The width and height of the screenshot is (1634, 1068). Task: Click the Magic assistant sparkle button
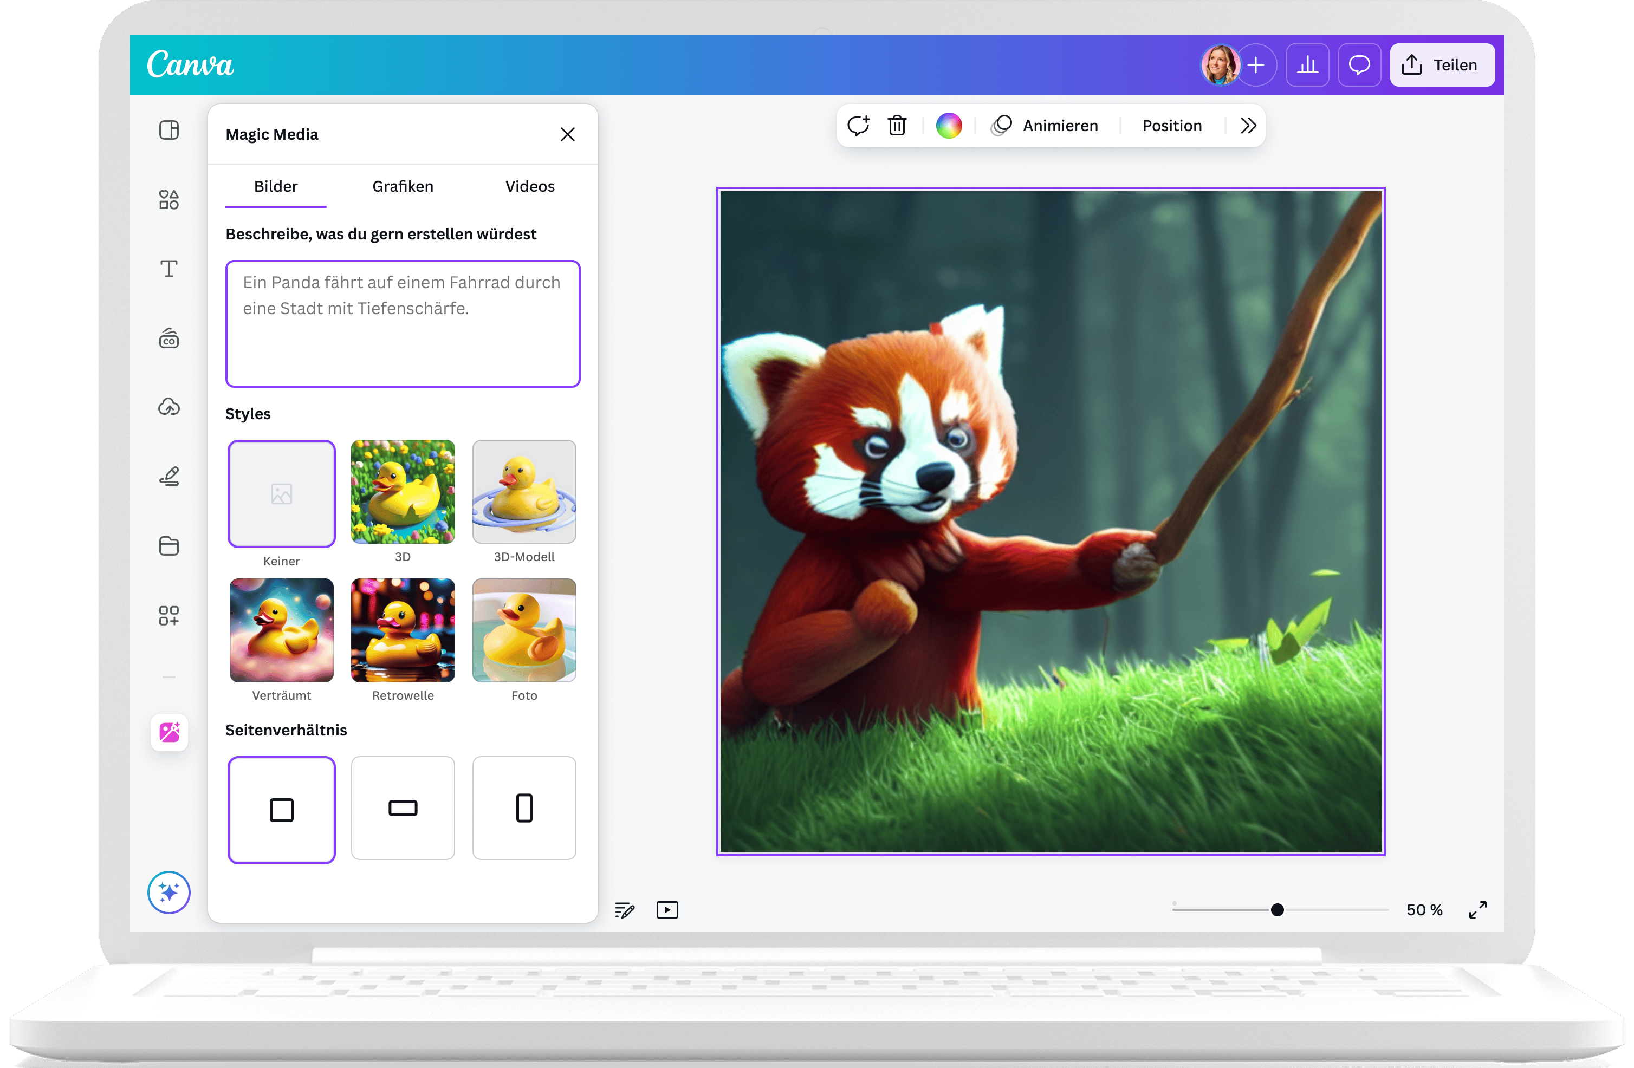click(169, 891)
